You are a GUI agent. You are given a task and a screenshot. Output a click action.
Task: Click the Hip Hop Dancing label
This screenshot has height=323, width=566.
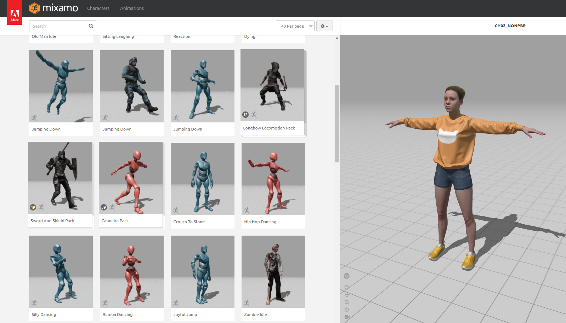[260, 222]
